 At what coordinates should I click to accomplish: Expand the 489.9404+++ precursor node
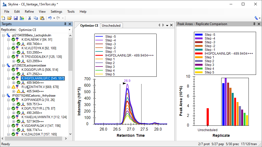(14, 83)
